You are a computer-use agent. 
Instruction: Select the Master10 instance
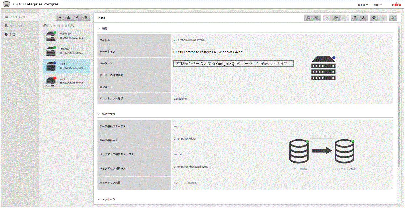coord(66,36)
